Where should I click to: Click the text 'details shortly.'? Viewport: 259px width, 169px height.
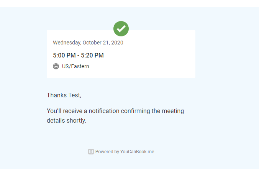click(67, 120)
